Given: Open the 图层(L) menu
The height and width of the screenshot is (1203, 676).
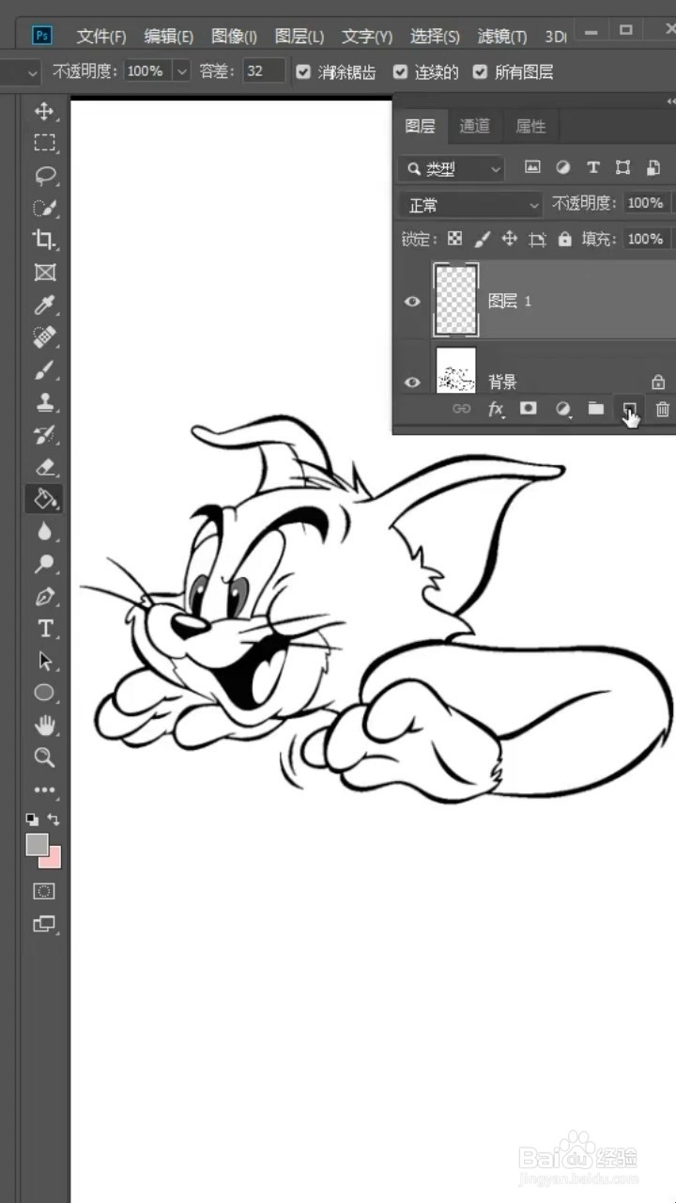Looking at the screenshot, I should point(300,37).
